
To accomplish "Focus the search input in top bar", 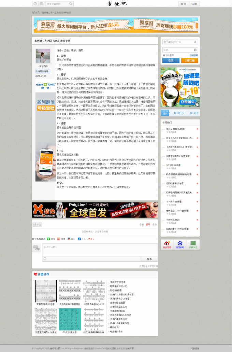I will 57,4.
